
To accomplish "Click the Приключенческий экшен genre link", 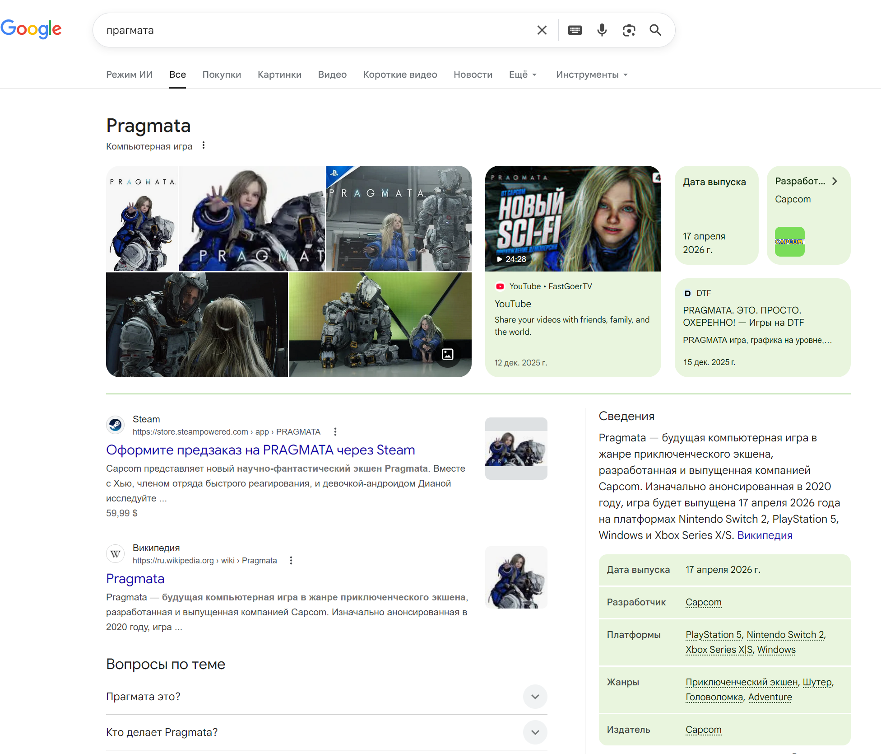I will tap(742, 682).
